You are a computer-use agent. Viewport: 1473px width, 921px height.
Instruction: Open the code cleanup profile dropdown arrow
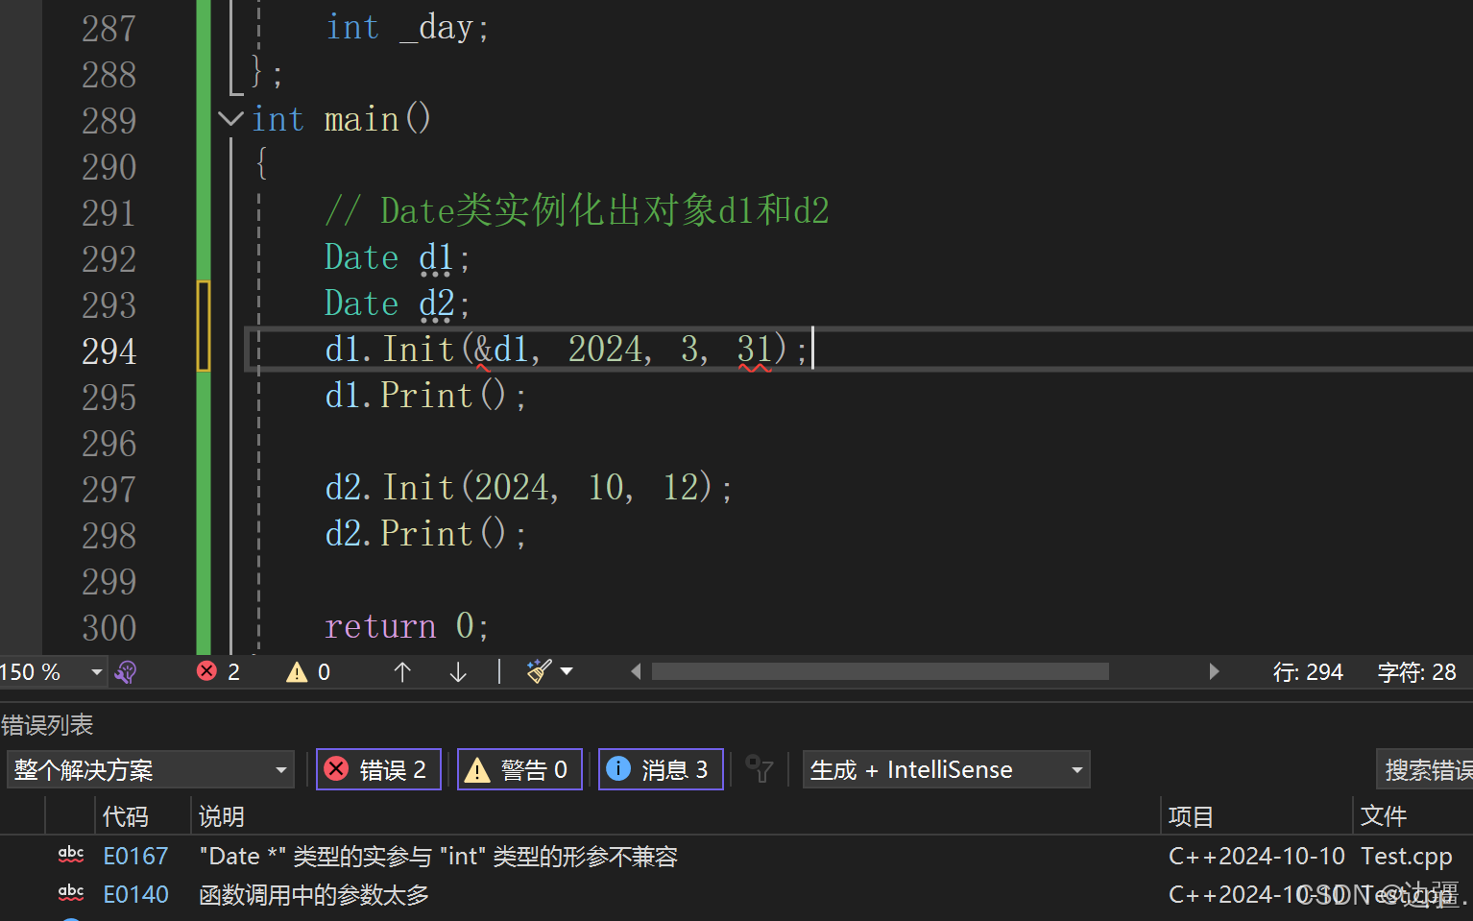click(567, 671)
